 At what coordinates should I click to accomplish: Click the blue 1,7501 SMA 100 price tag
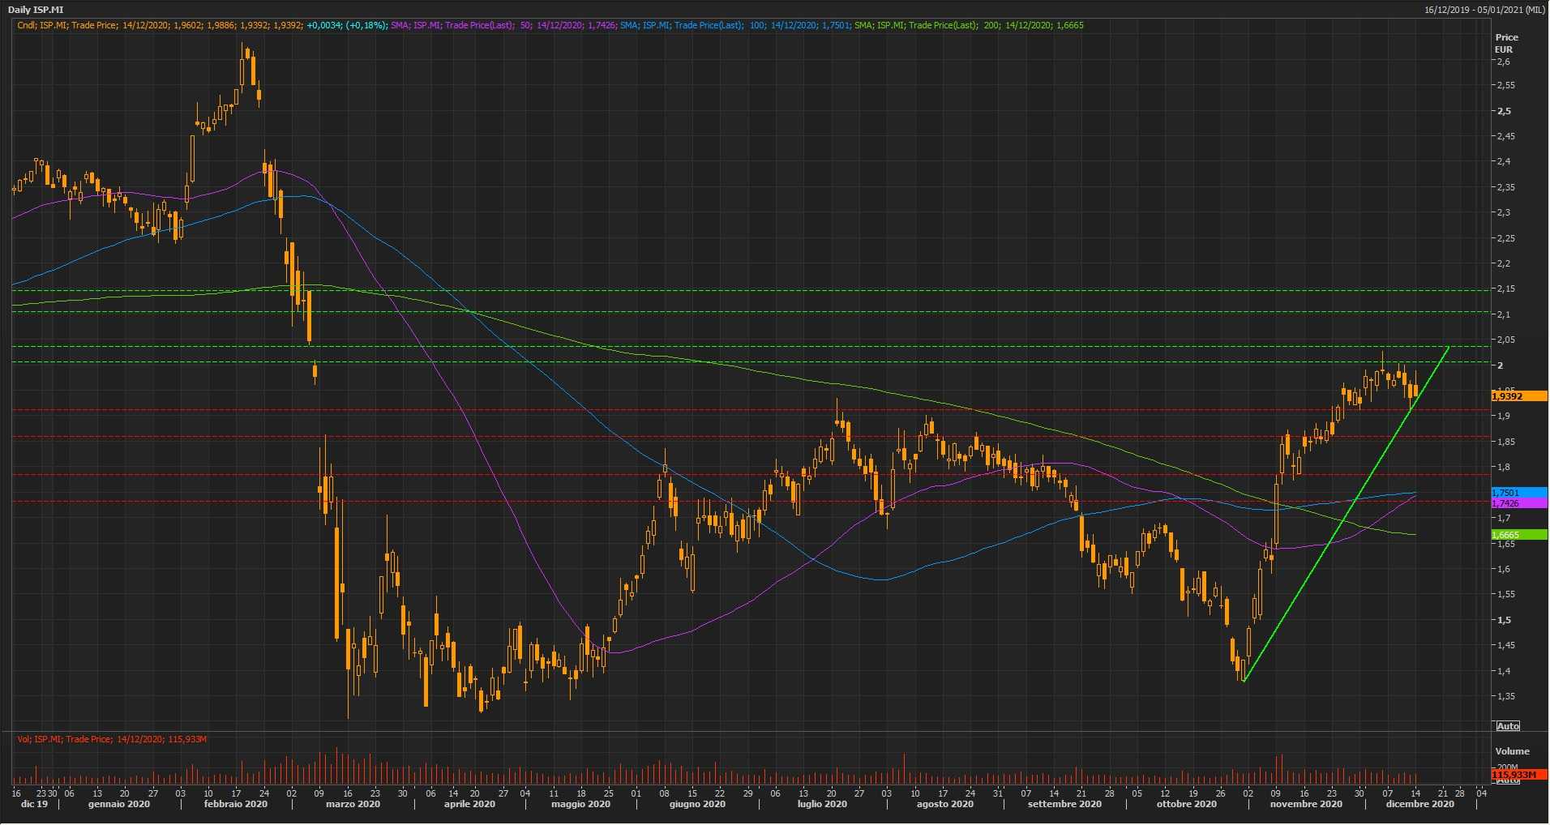pyautogui.click(x=1518, y=493)
